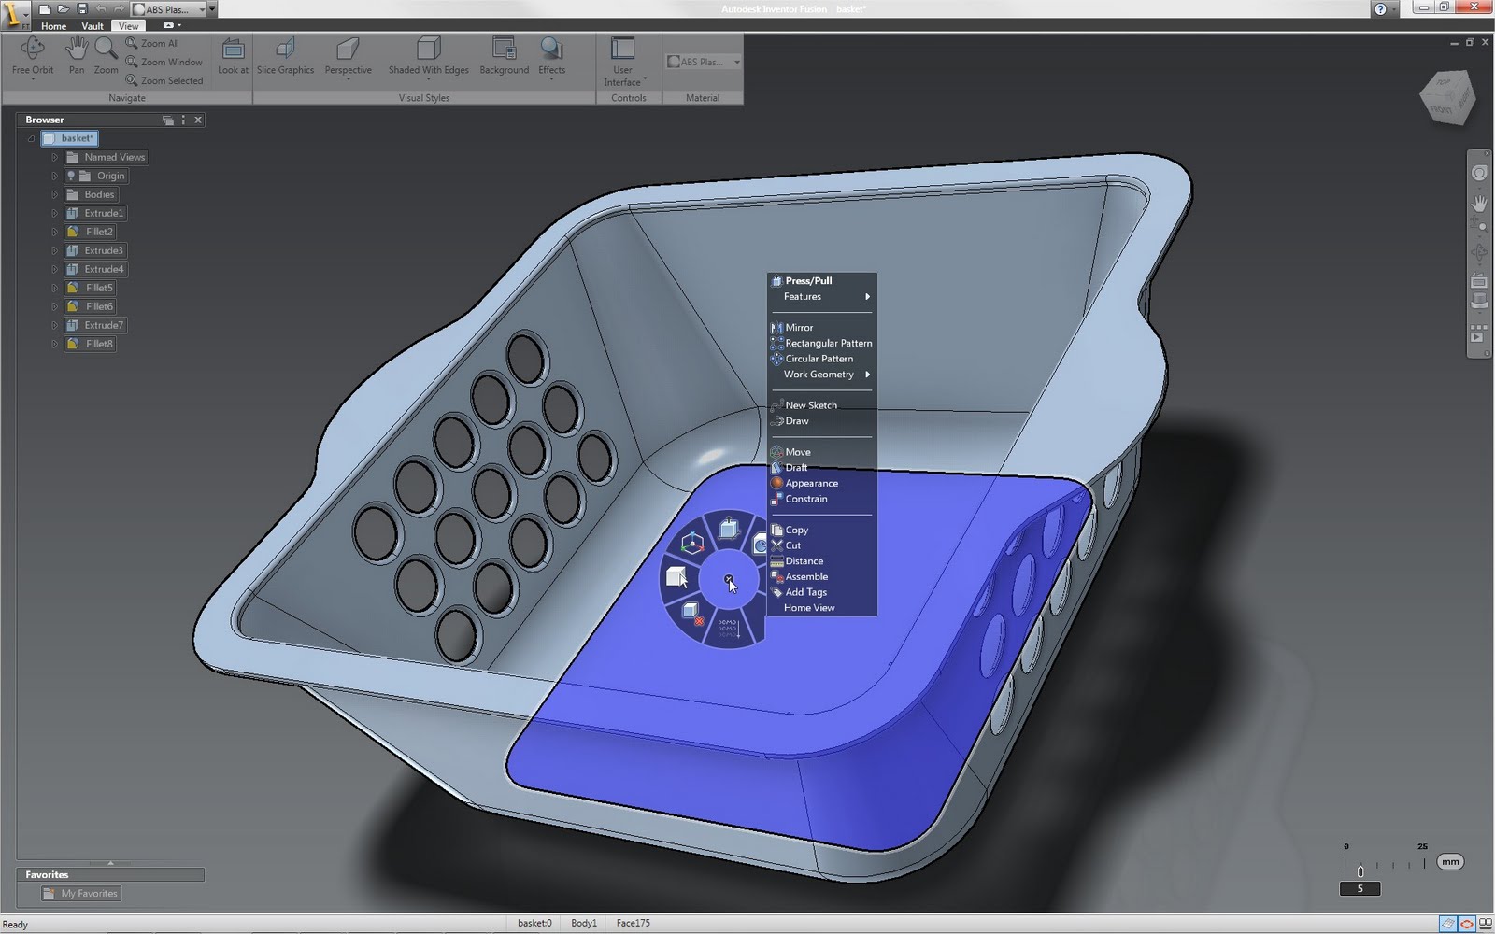The height and width of the screenshot is (934, 1495).
Task: Click the 5 mm scale value field
Action: (1359, 887)
